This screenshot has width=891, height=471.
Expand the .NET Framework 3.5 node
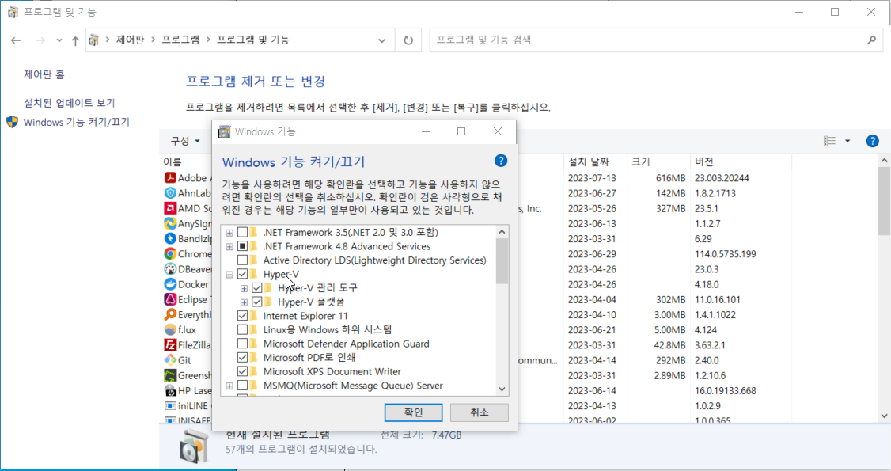click(229, 233)
